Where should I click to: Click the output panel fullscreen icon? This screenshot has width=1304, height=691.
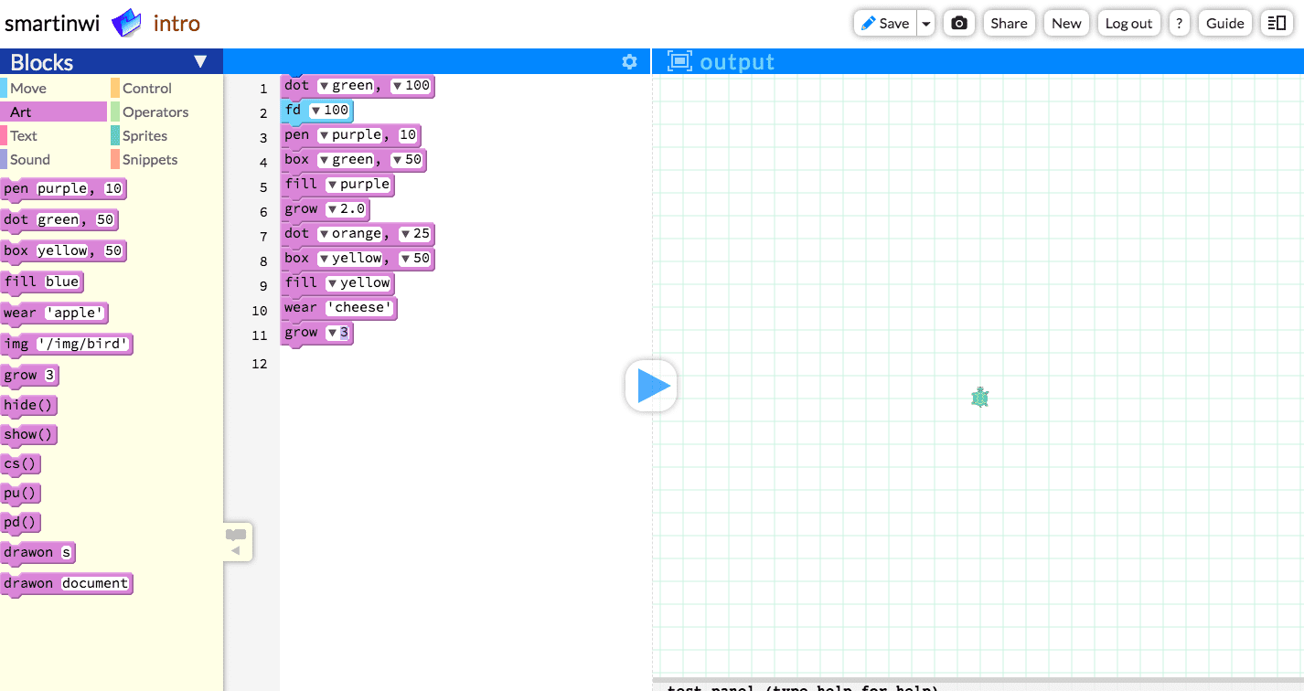click(679, 61)
